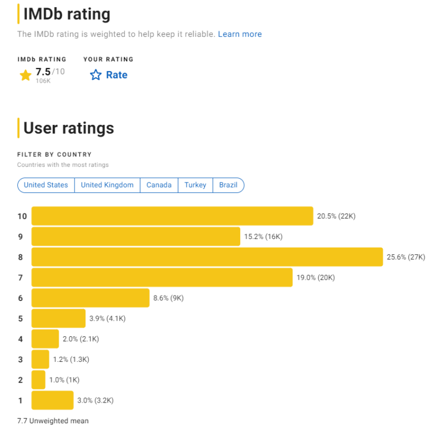Select the 3-star rating bar
Image resolution: width=435 pixels, height=433 pixels.
tap(41, 360)
